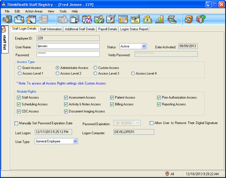Image resolution: width=226 pixels, height=178 pixels.
Task: Select the Guest Access radio button
Action: pos(19,68)
